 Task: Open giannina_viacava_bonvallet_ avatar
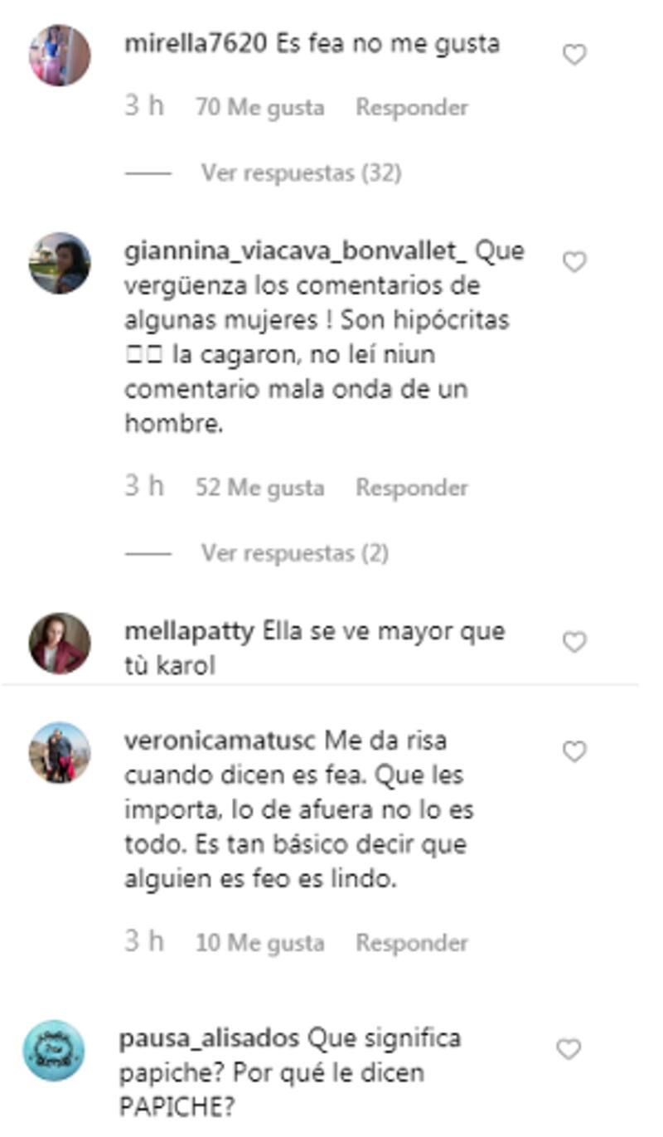point(60,263)
